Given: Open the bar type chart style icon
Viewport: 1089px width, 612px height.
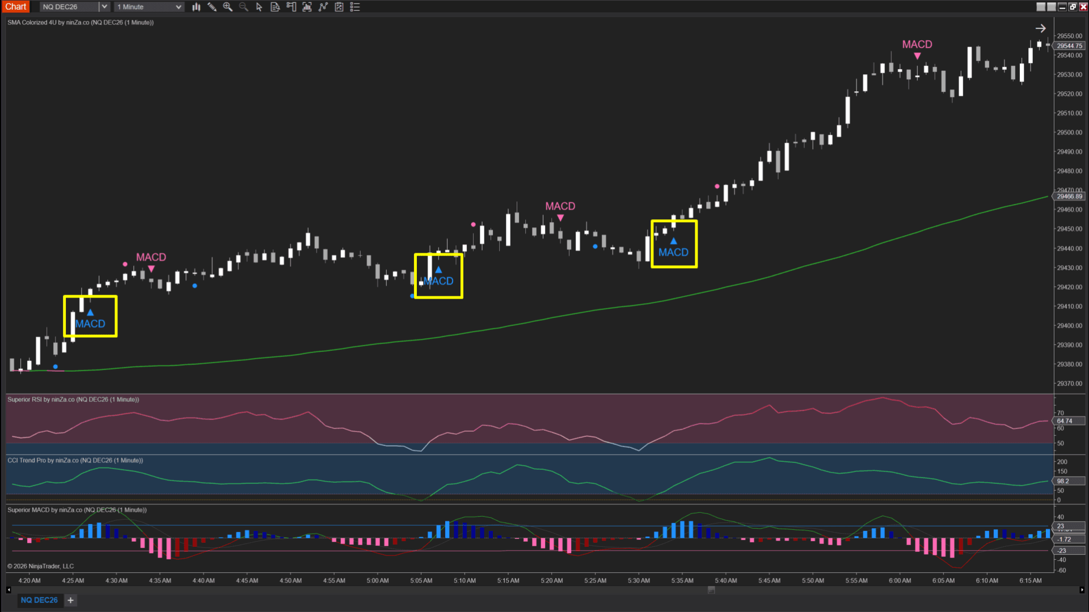Looking at the screenshot, I should 196,7.
